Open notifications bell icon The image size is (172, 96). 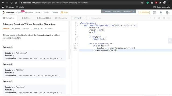161,13
